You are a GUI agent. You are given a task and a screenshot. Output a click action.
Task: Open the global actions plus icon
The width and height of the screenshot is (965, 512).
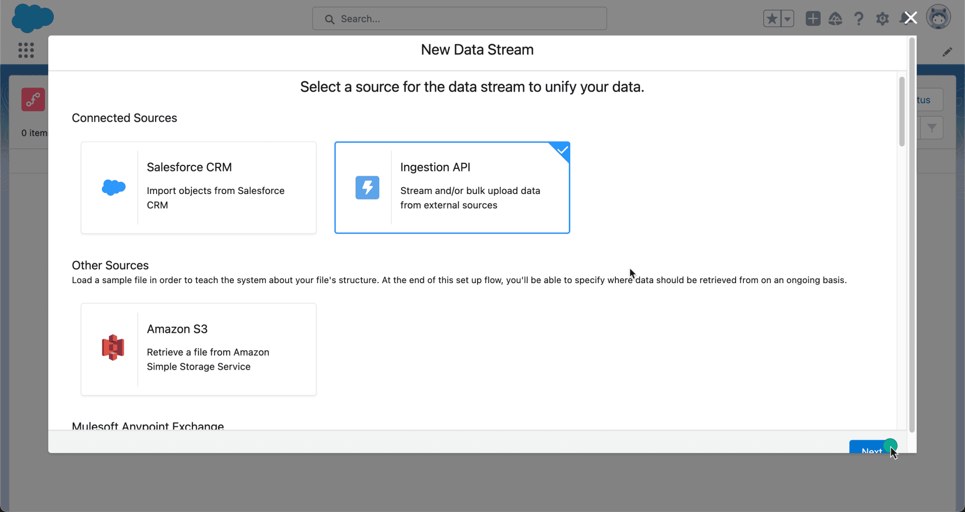pyautogui.click(x=813, y=18)
